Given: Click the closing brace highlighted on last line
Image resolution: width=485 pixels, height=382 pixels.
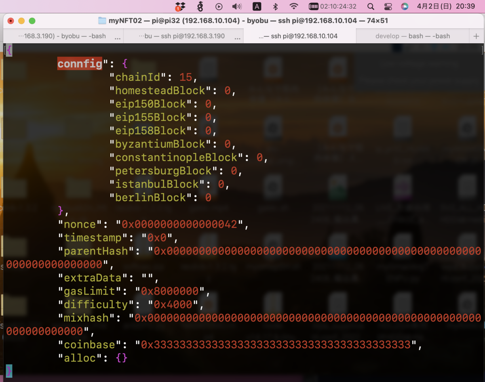Looking at the screenshot, I should click(x=9, y=371).
